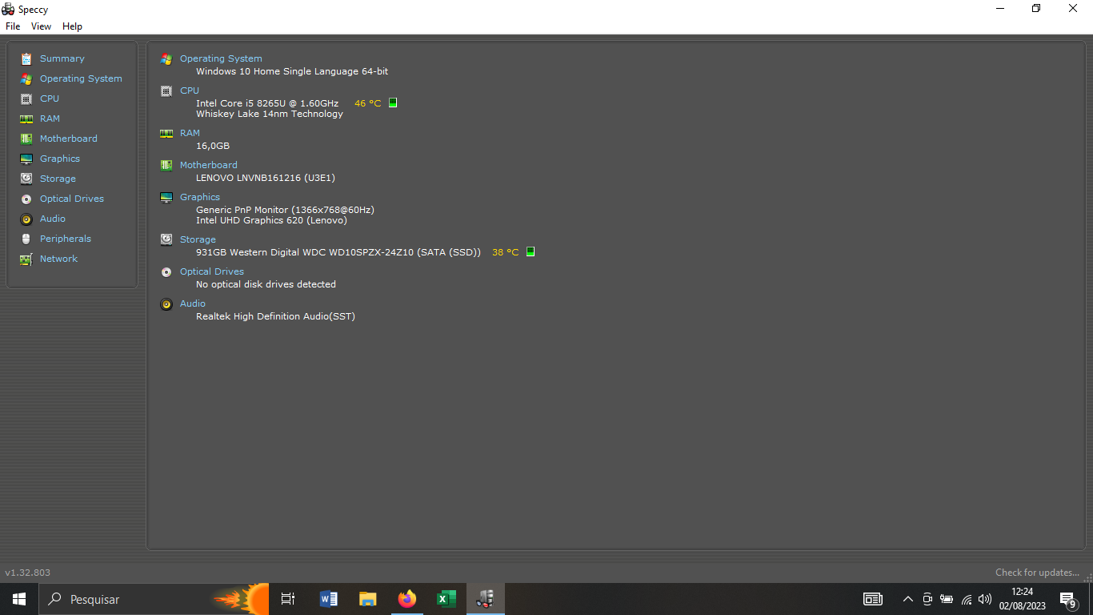
Task: Click the Storage icon in summary pane
Action: pyautogui.click(x=166, y=239)
